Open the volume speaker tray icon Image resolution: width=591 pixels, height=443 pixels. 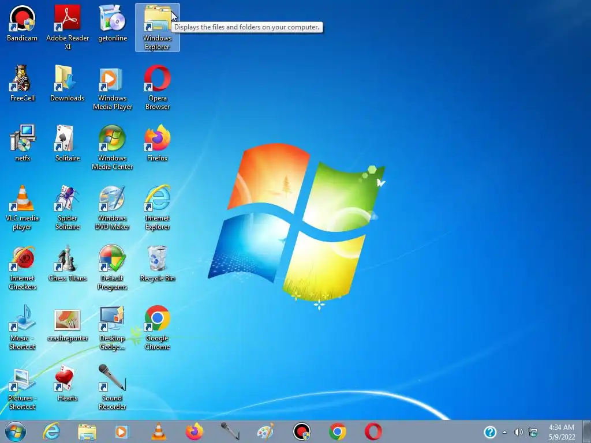pyautogui.click(x=519, y=432)
